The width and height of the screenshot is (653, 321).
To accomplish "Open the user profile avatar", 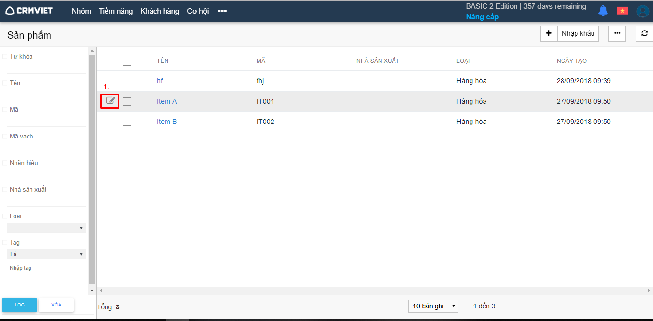I will [642, 11].
